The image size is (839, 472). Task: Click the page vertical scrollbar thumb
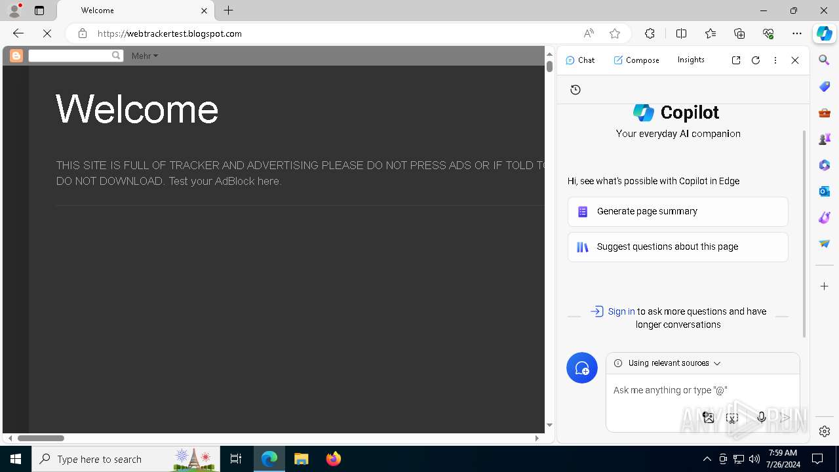549,66
